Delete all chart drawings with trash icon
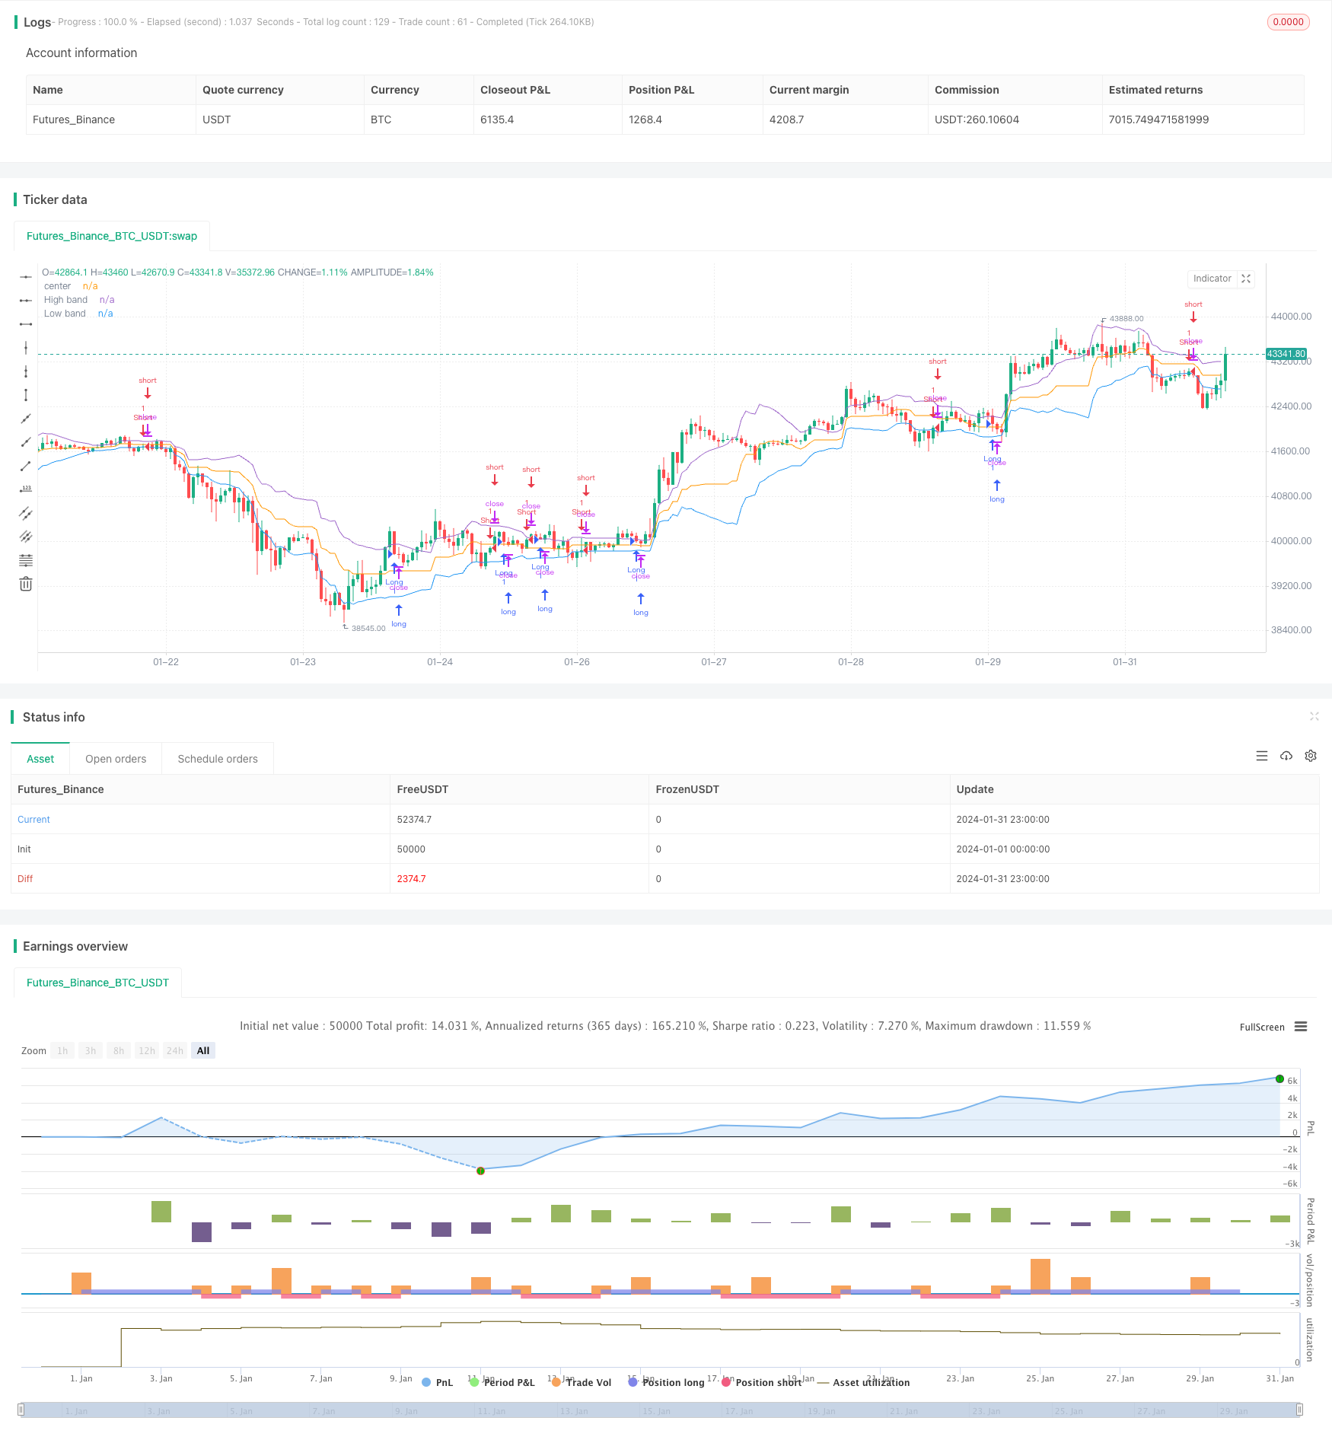1332x1440 pixels. pyautogui.click(x=26, y=584)
